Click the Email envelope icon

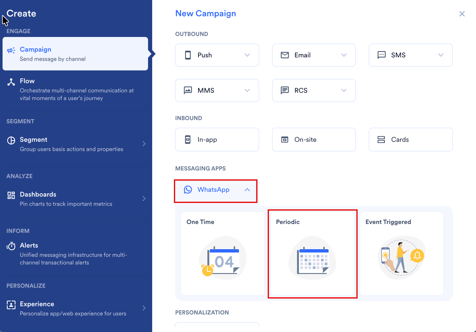coord(285,55)
